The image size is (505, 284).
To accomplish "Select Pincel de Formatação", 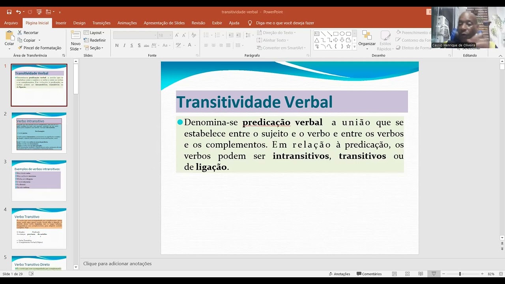I will click(39, 48).
